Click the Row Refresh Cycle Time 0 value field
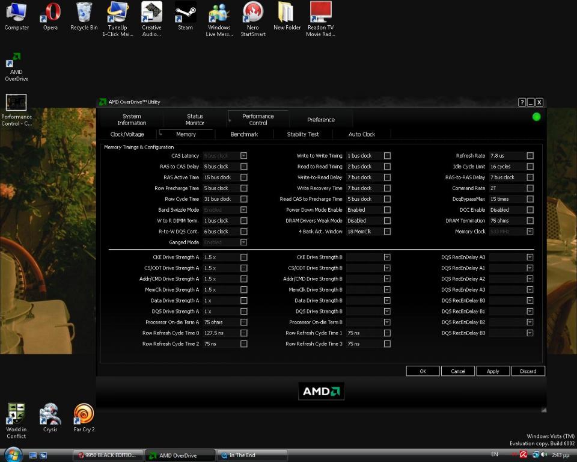 pyautogui.click(x=221, y=333)
